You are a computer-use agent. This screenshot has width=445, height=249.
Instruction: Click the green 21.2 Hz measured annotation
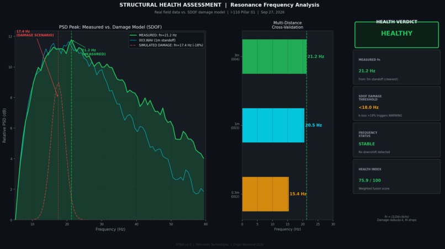pyautogui.click(x=94, y=52)
